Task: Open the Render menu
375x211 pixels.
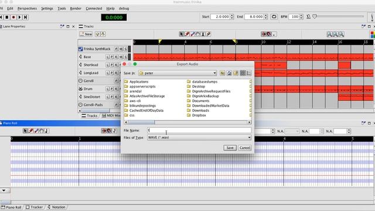Action: (x=76, y=8)
